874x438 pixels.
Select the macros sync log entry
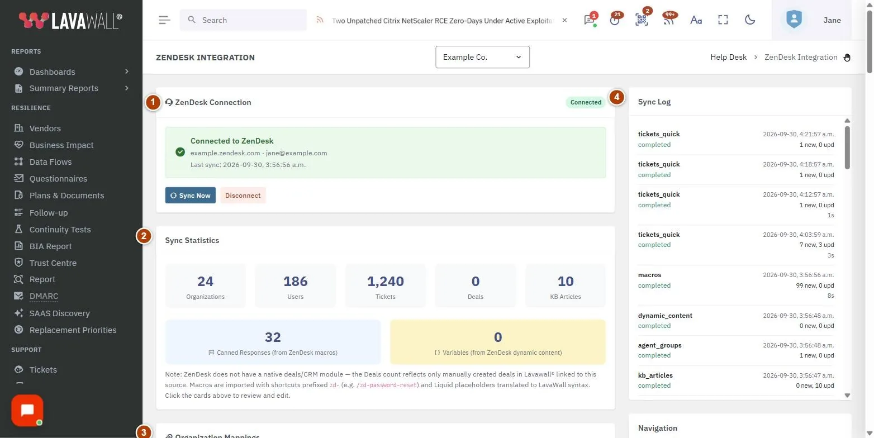pyautogui.click(x=736, y=285)
